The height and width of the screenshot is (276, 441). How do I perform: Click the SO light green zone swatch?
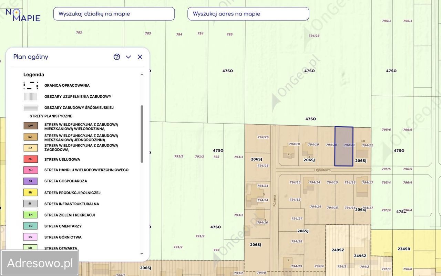pos(31,247)
